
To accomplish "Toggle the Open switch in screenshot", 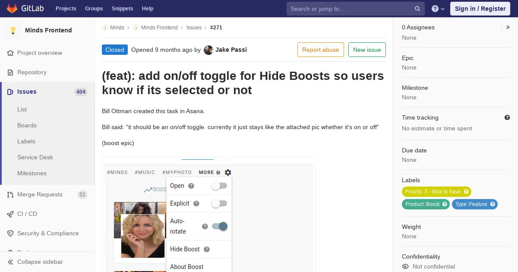I will 219,186.
